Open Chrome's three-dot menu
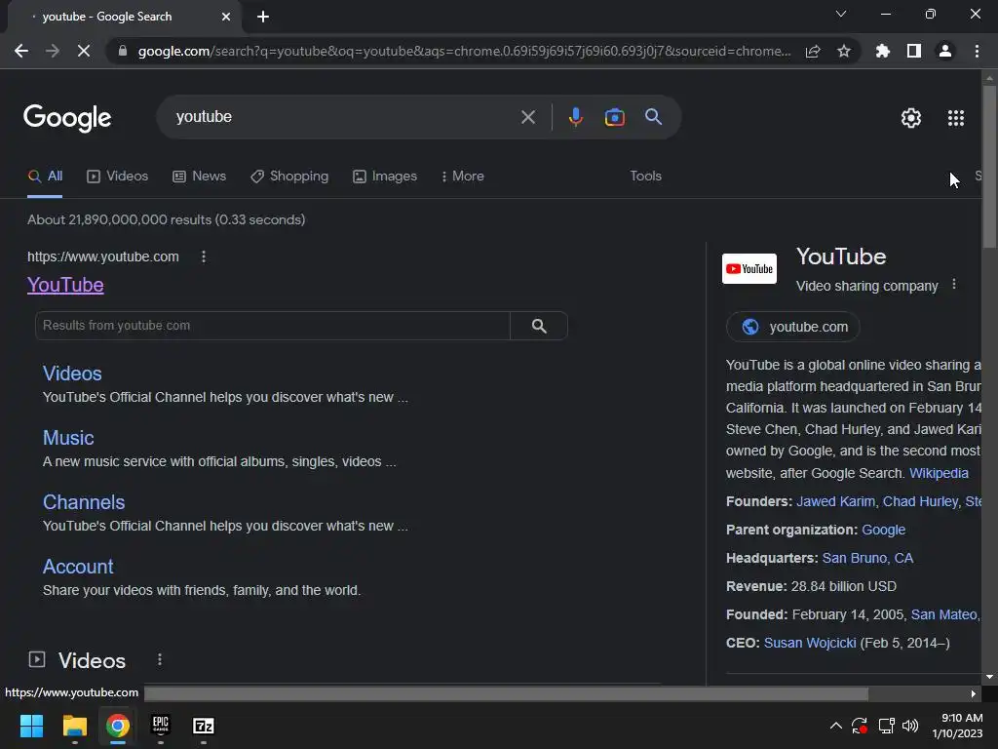This screenshot has width=998, height=749. coord(977,51)
